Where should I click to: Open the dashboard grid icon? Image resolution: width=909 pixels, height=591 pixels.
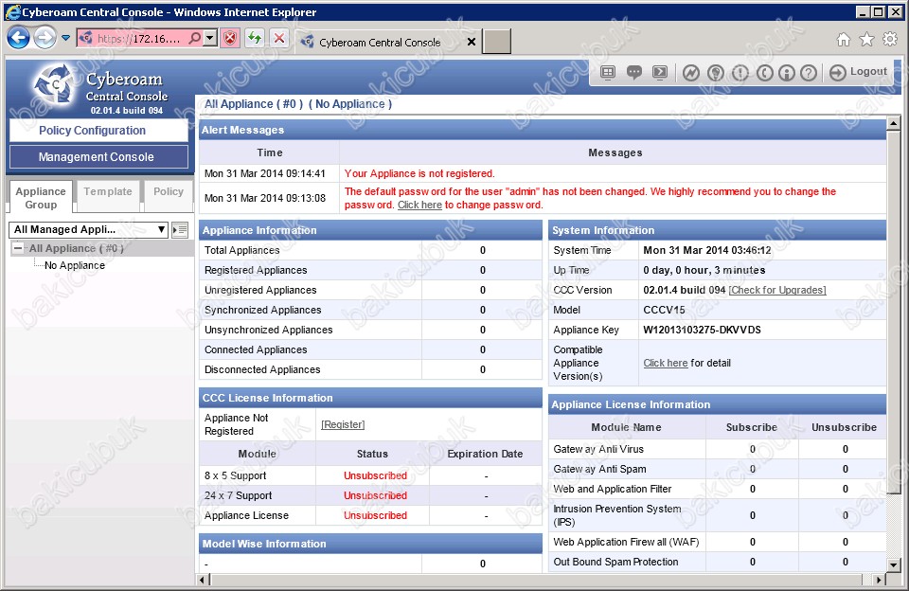608,72
